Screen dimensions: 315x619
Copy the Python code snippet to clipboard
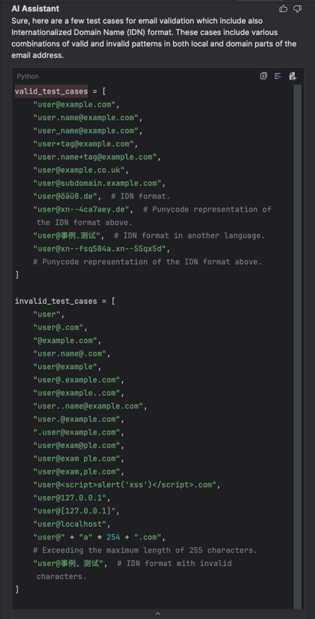(x=263, y=76)
